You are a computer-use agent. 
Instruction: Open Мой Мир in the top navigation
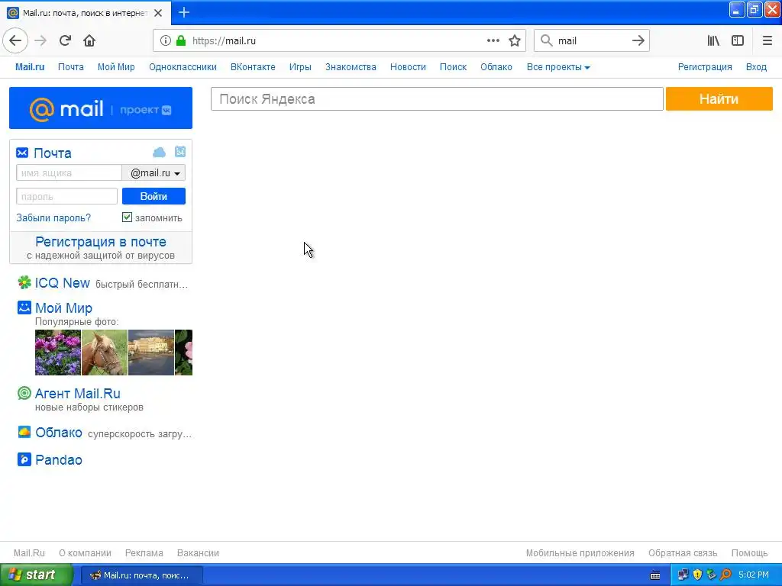coord(116,67)
